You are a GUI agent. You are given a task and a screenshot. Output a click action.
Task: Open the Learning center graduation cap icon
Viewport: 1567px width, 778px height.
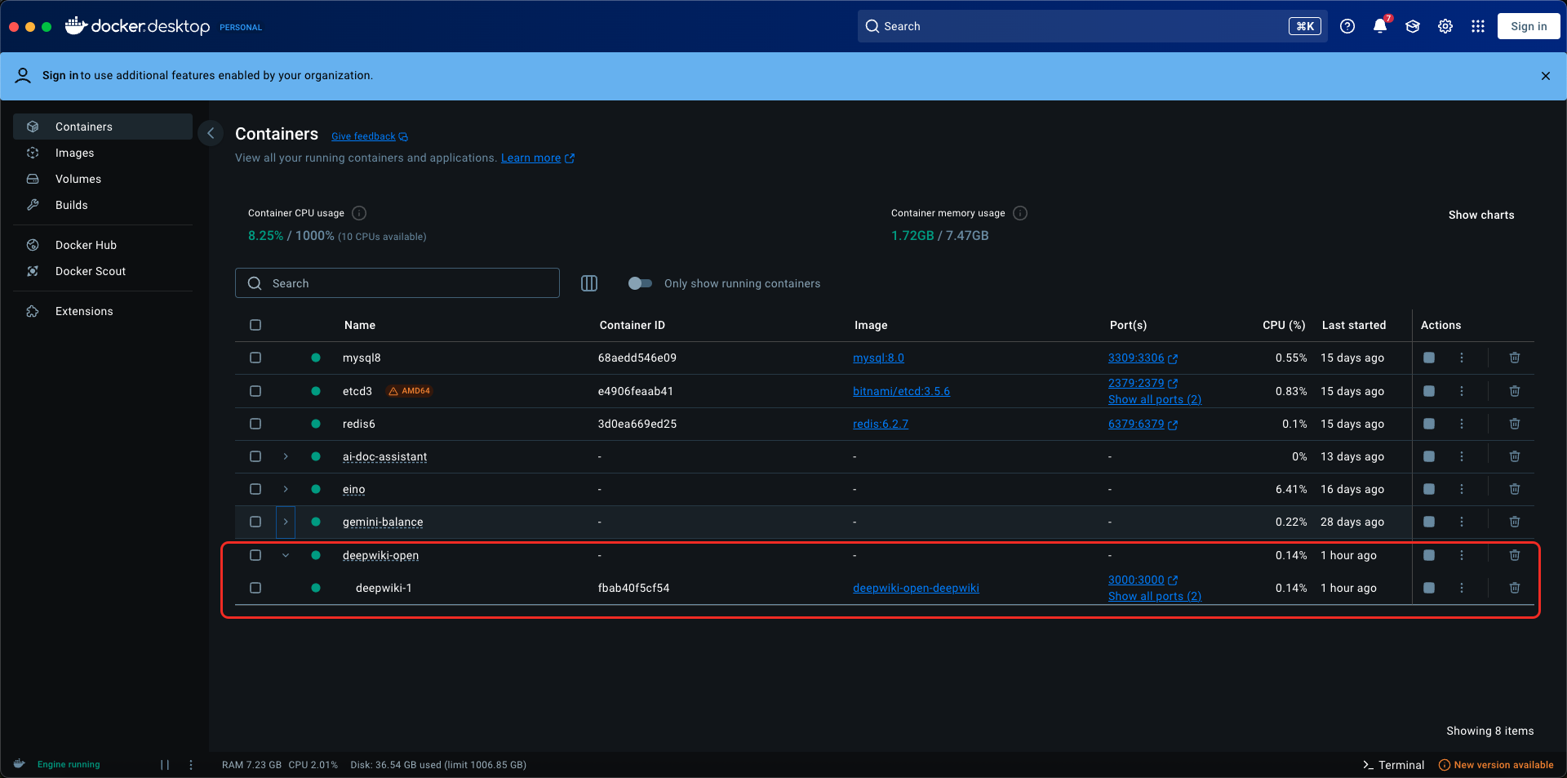click(x=1413, y=26)
